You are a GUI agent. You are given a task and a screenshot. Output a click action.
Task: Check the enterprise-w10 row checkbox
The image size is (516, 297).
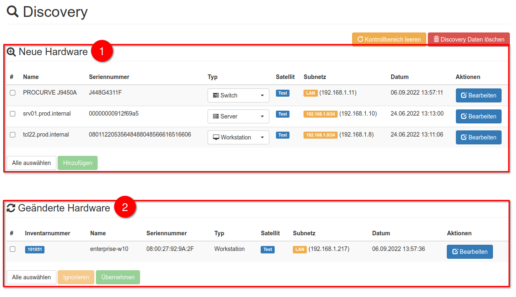click(13, 249)
